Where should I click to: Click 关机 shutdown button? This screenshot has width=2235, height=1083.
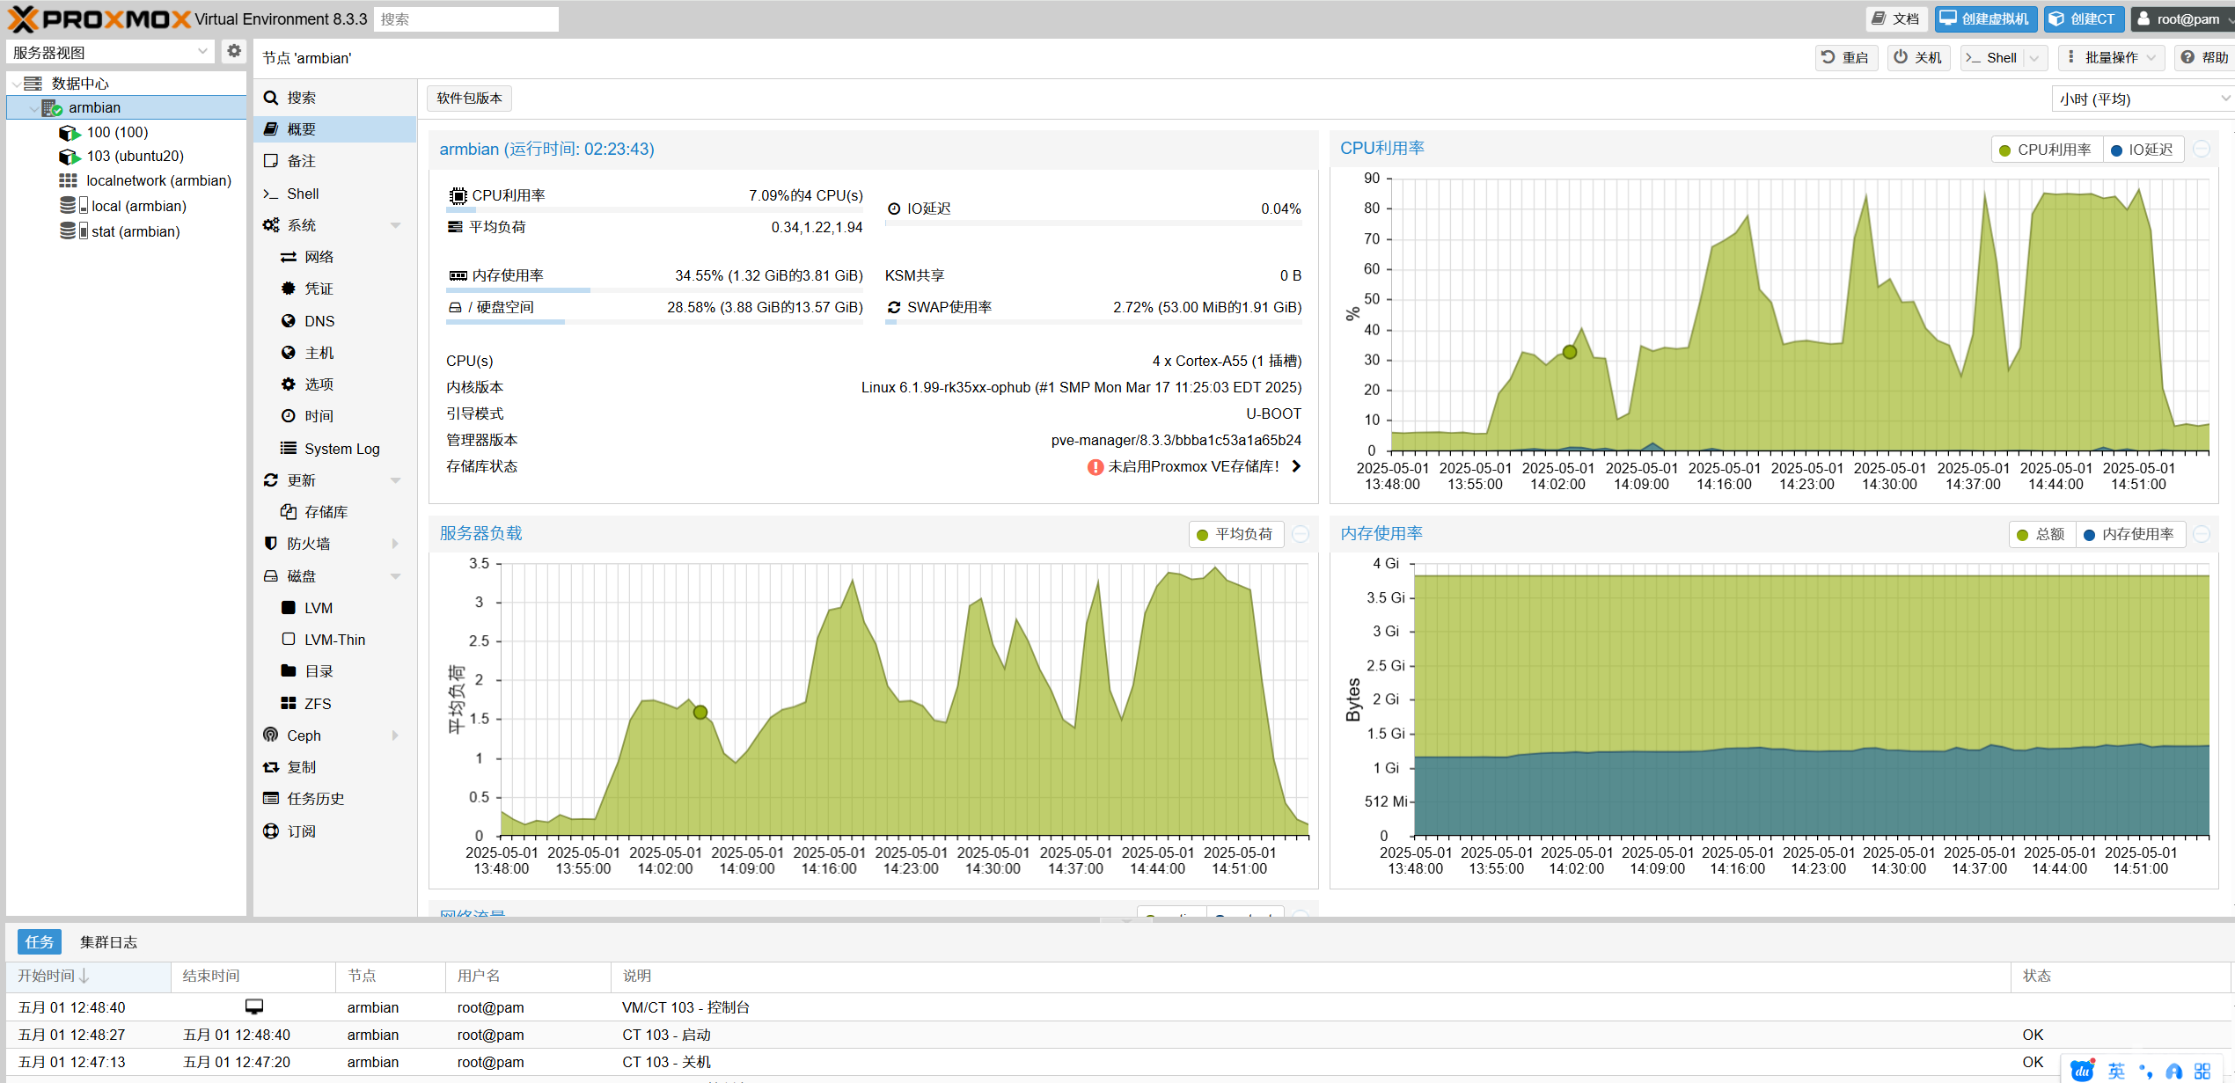coord(1918,58)
